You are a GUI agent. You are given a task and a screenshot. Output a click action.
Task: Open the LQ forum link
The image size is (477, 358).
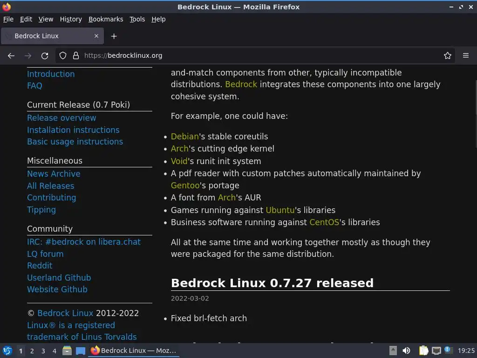click(x=45, y=254)
